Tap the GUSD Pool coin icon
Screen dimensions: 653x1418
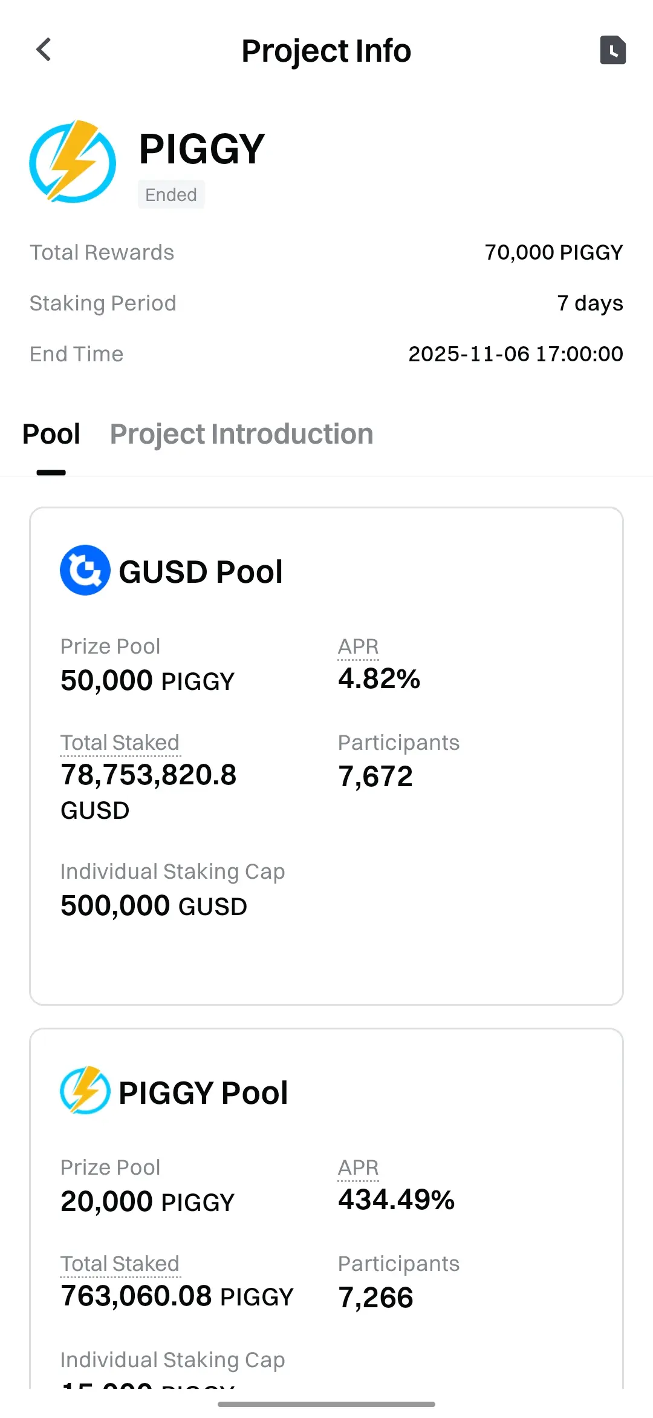coord(85,570)
